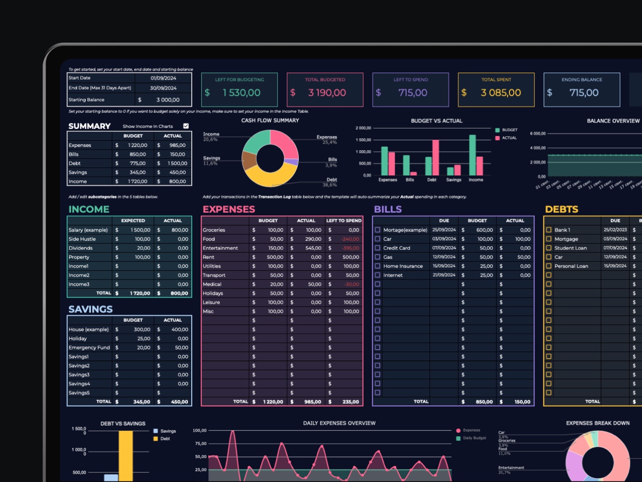Click the -395,00 left to spend value
The width and height of the screenshot is (642, 482).
[x=351, y=248]
